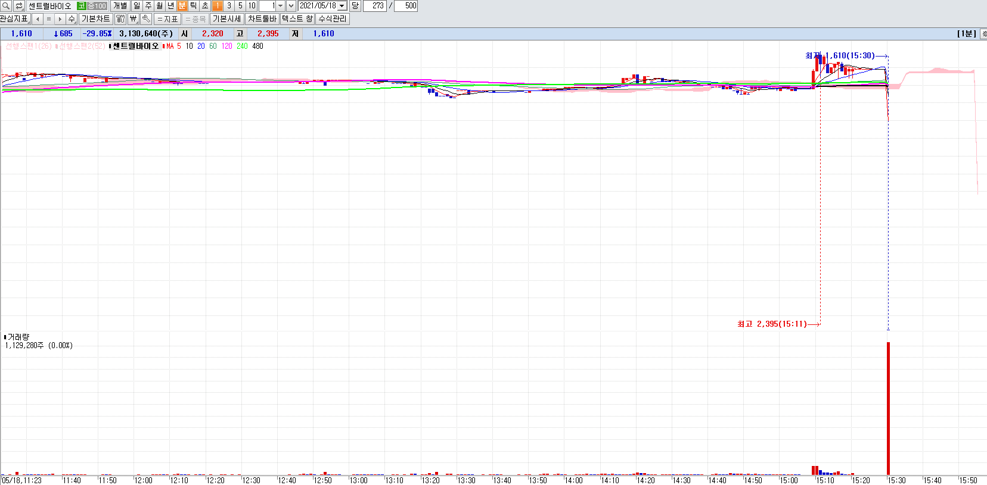Select 월 (monthly) chart period
This screenshot has width=987, height=485.
pyautogui.click(x=160, y=6)
